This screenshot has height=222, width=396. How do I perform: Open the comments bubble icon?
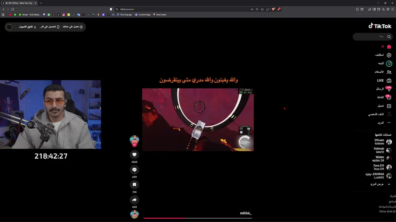[x=134, y=170]
